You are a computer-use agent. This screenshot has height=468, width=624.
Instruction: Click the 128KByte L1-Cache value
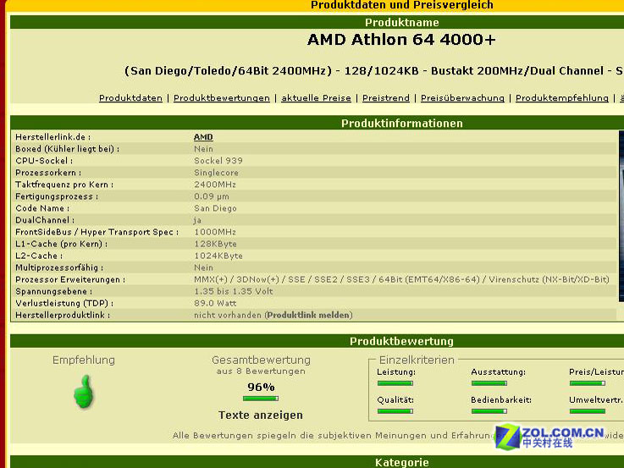[x=215, y=244]
